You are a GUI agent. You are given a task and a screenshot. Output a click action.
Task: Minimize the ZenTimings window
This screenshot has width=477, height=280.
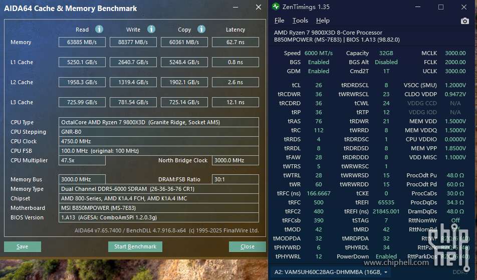[418, 7]
